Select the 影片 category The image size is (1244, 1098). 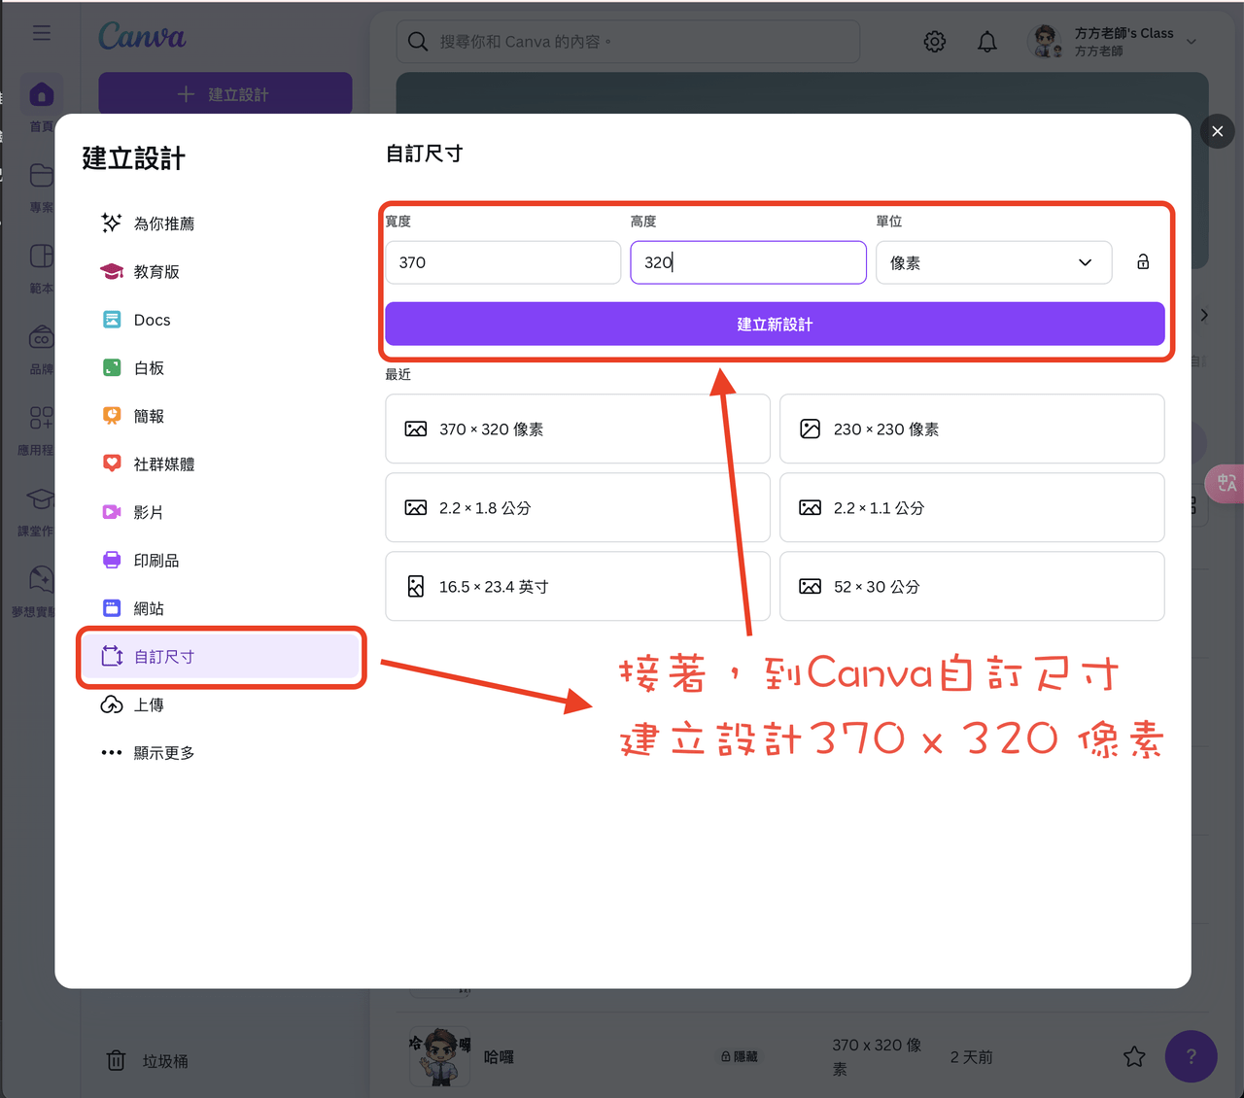click(x=219, y=512)
